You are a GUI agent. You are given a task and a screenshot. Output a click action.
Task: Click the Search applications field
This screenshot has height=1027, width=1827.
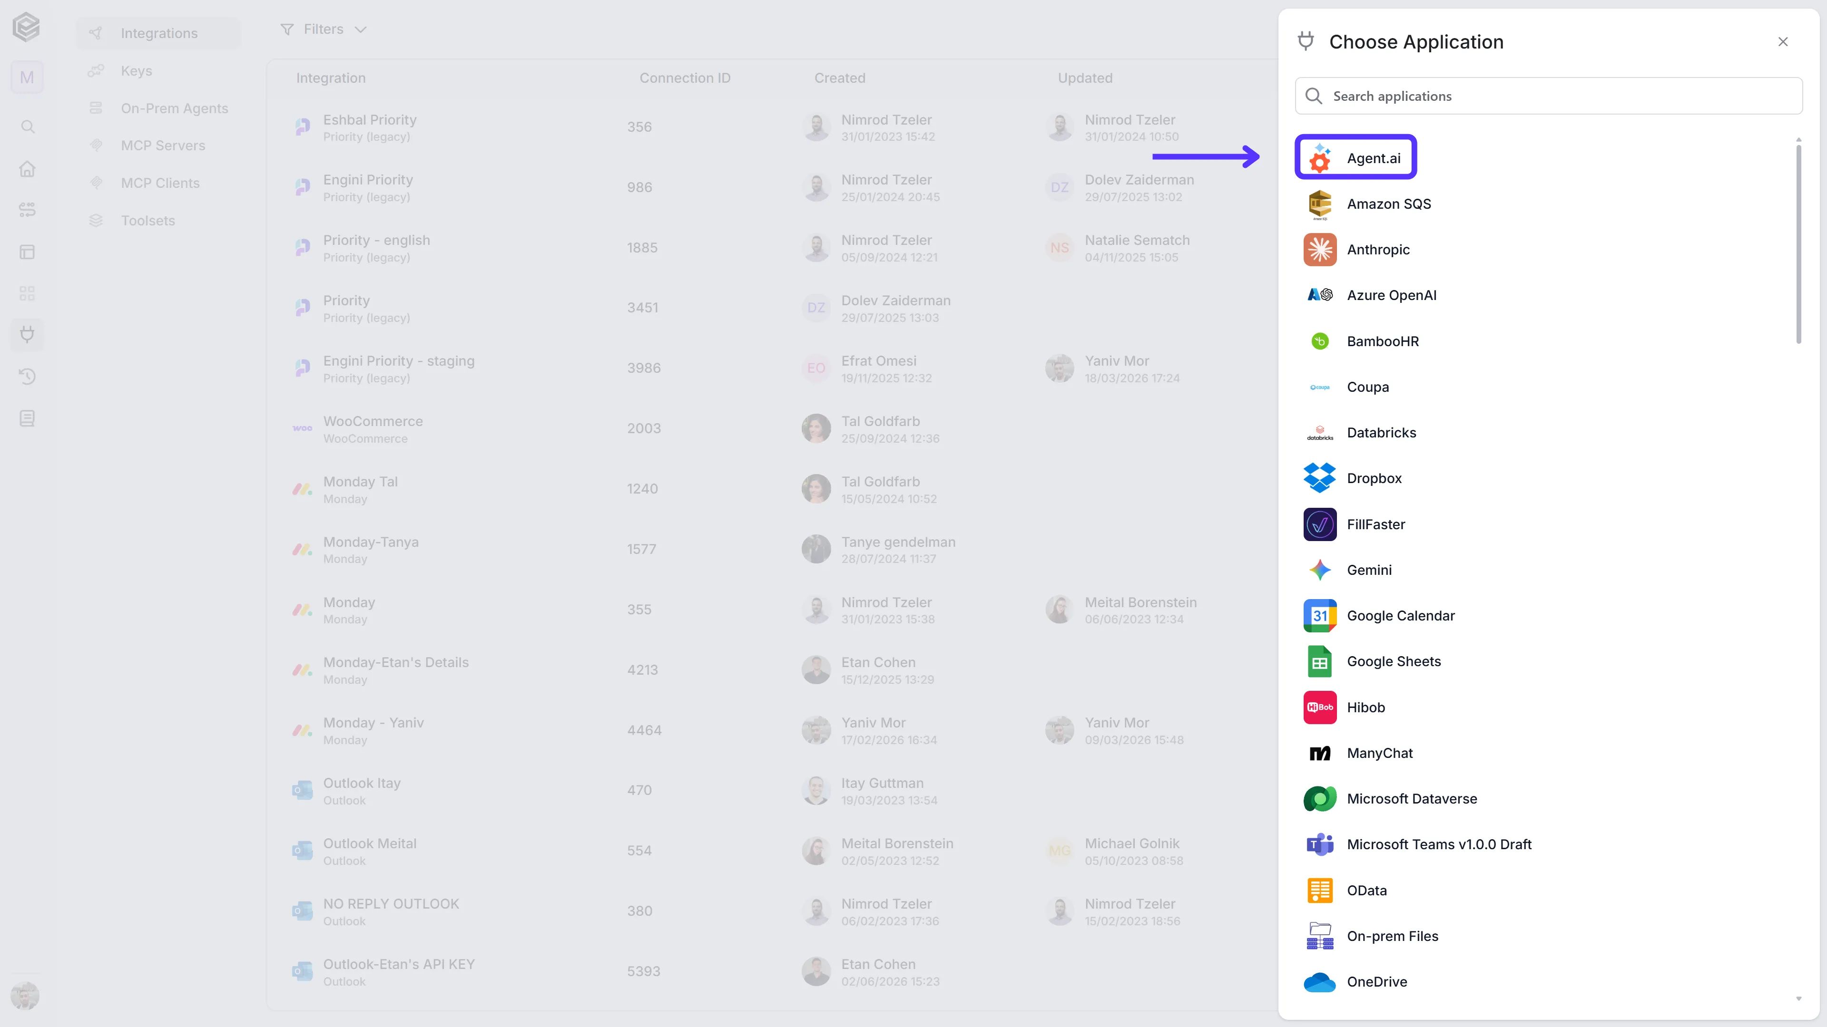[x=1548, y=96]
